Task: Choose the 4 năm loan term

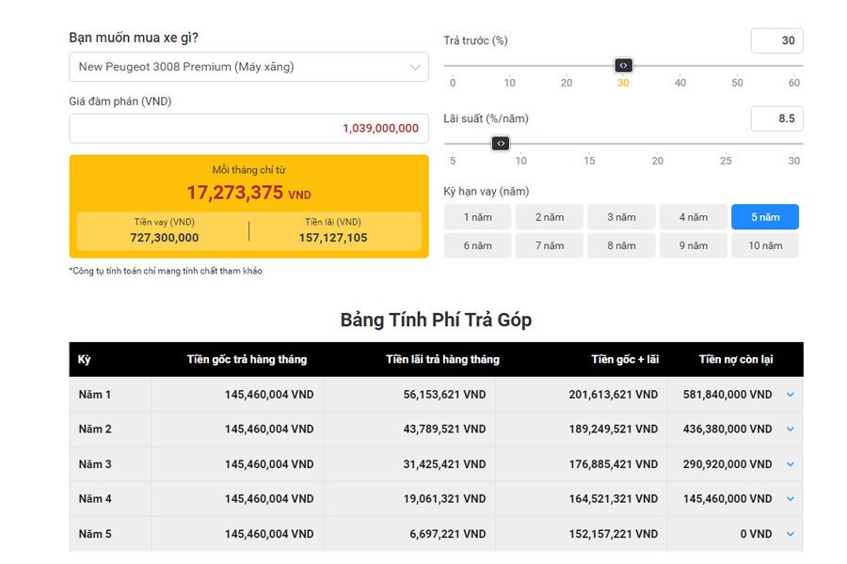Action: pyautogui.click(x=694, y=217)
